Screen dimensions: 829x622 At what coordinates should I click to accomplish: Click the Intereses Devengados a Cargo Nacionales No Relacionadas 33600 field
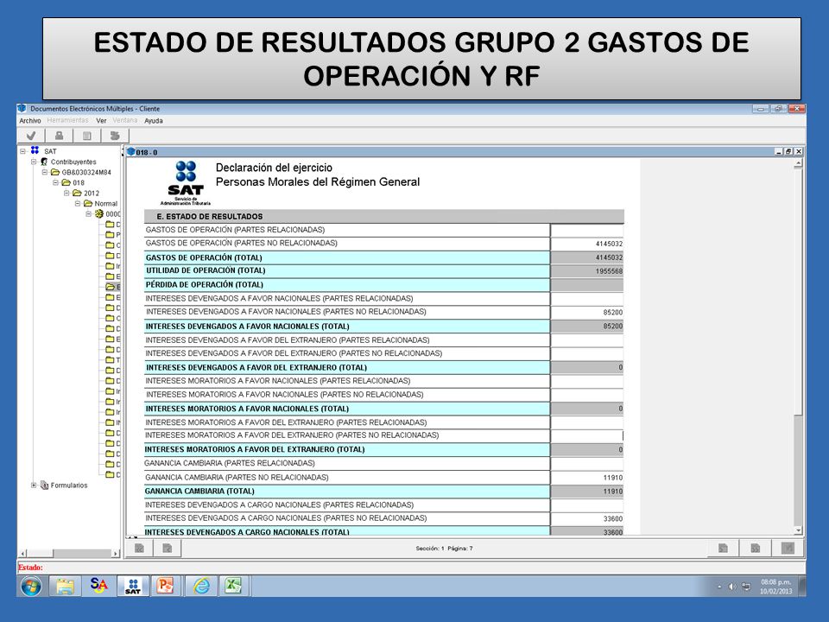point(587,519)
